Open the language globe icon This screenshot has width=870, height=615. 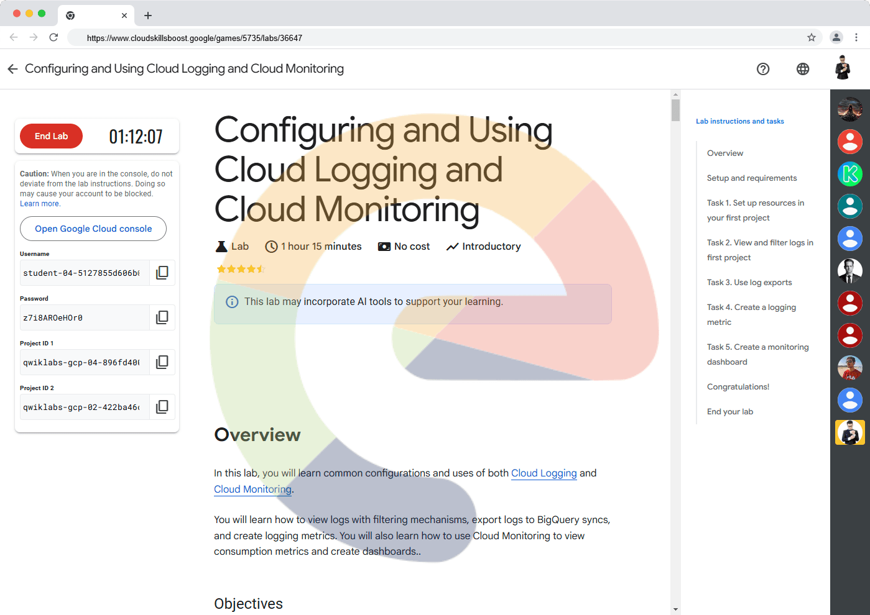click(803, 69)
